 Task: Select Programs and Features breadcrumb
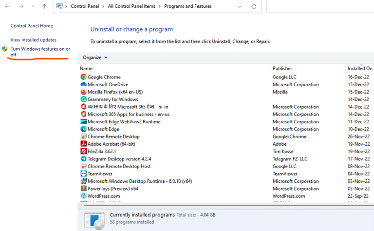[187, 6]
